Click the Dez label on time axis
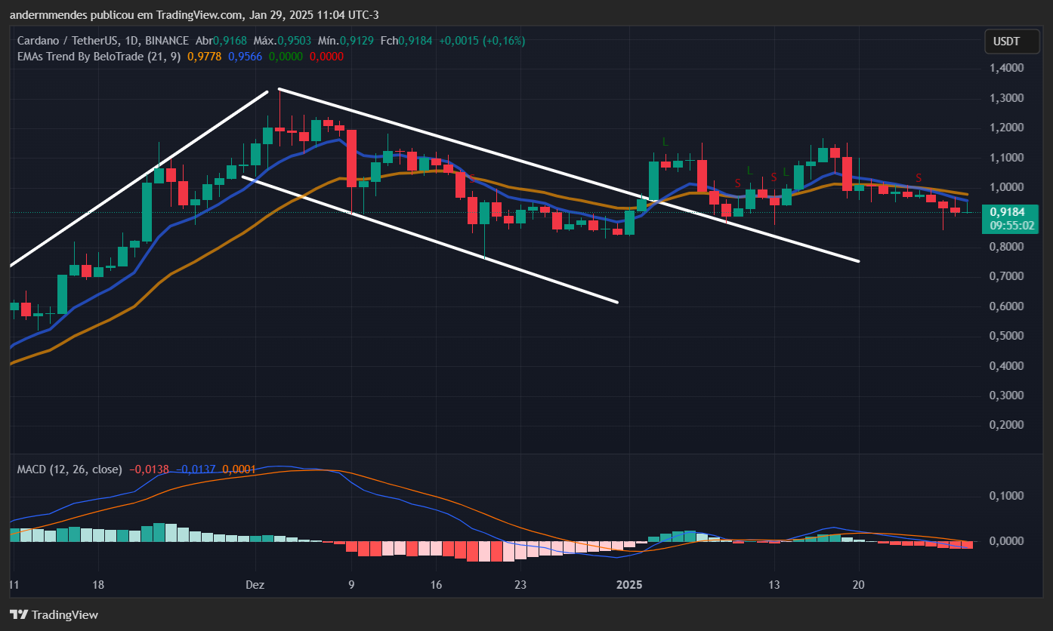The image size is (1053, 631). click(255, 585)
